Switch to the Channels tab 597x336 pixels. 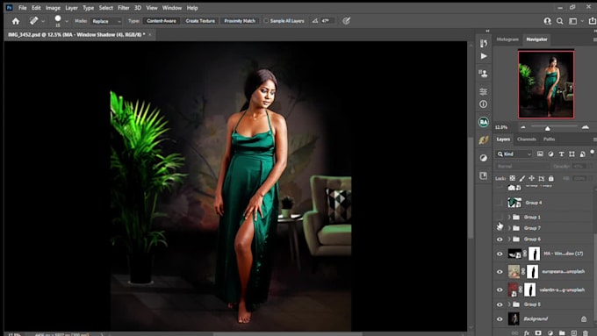coord(527,139)
